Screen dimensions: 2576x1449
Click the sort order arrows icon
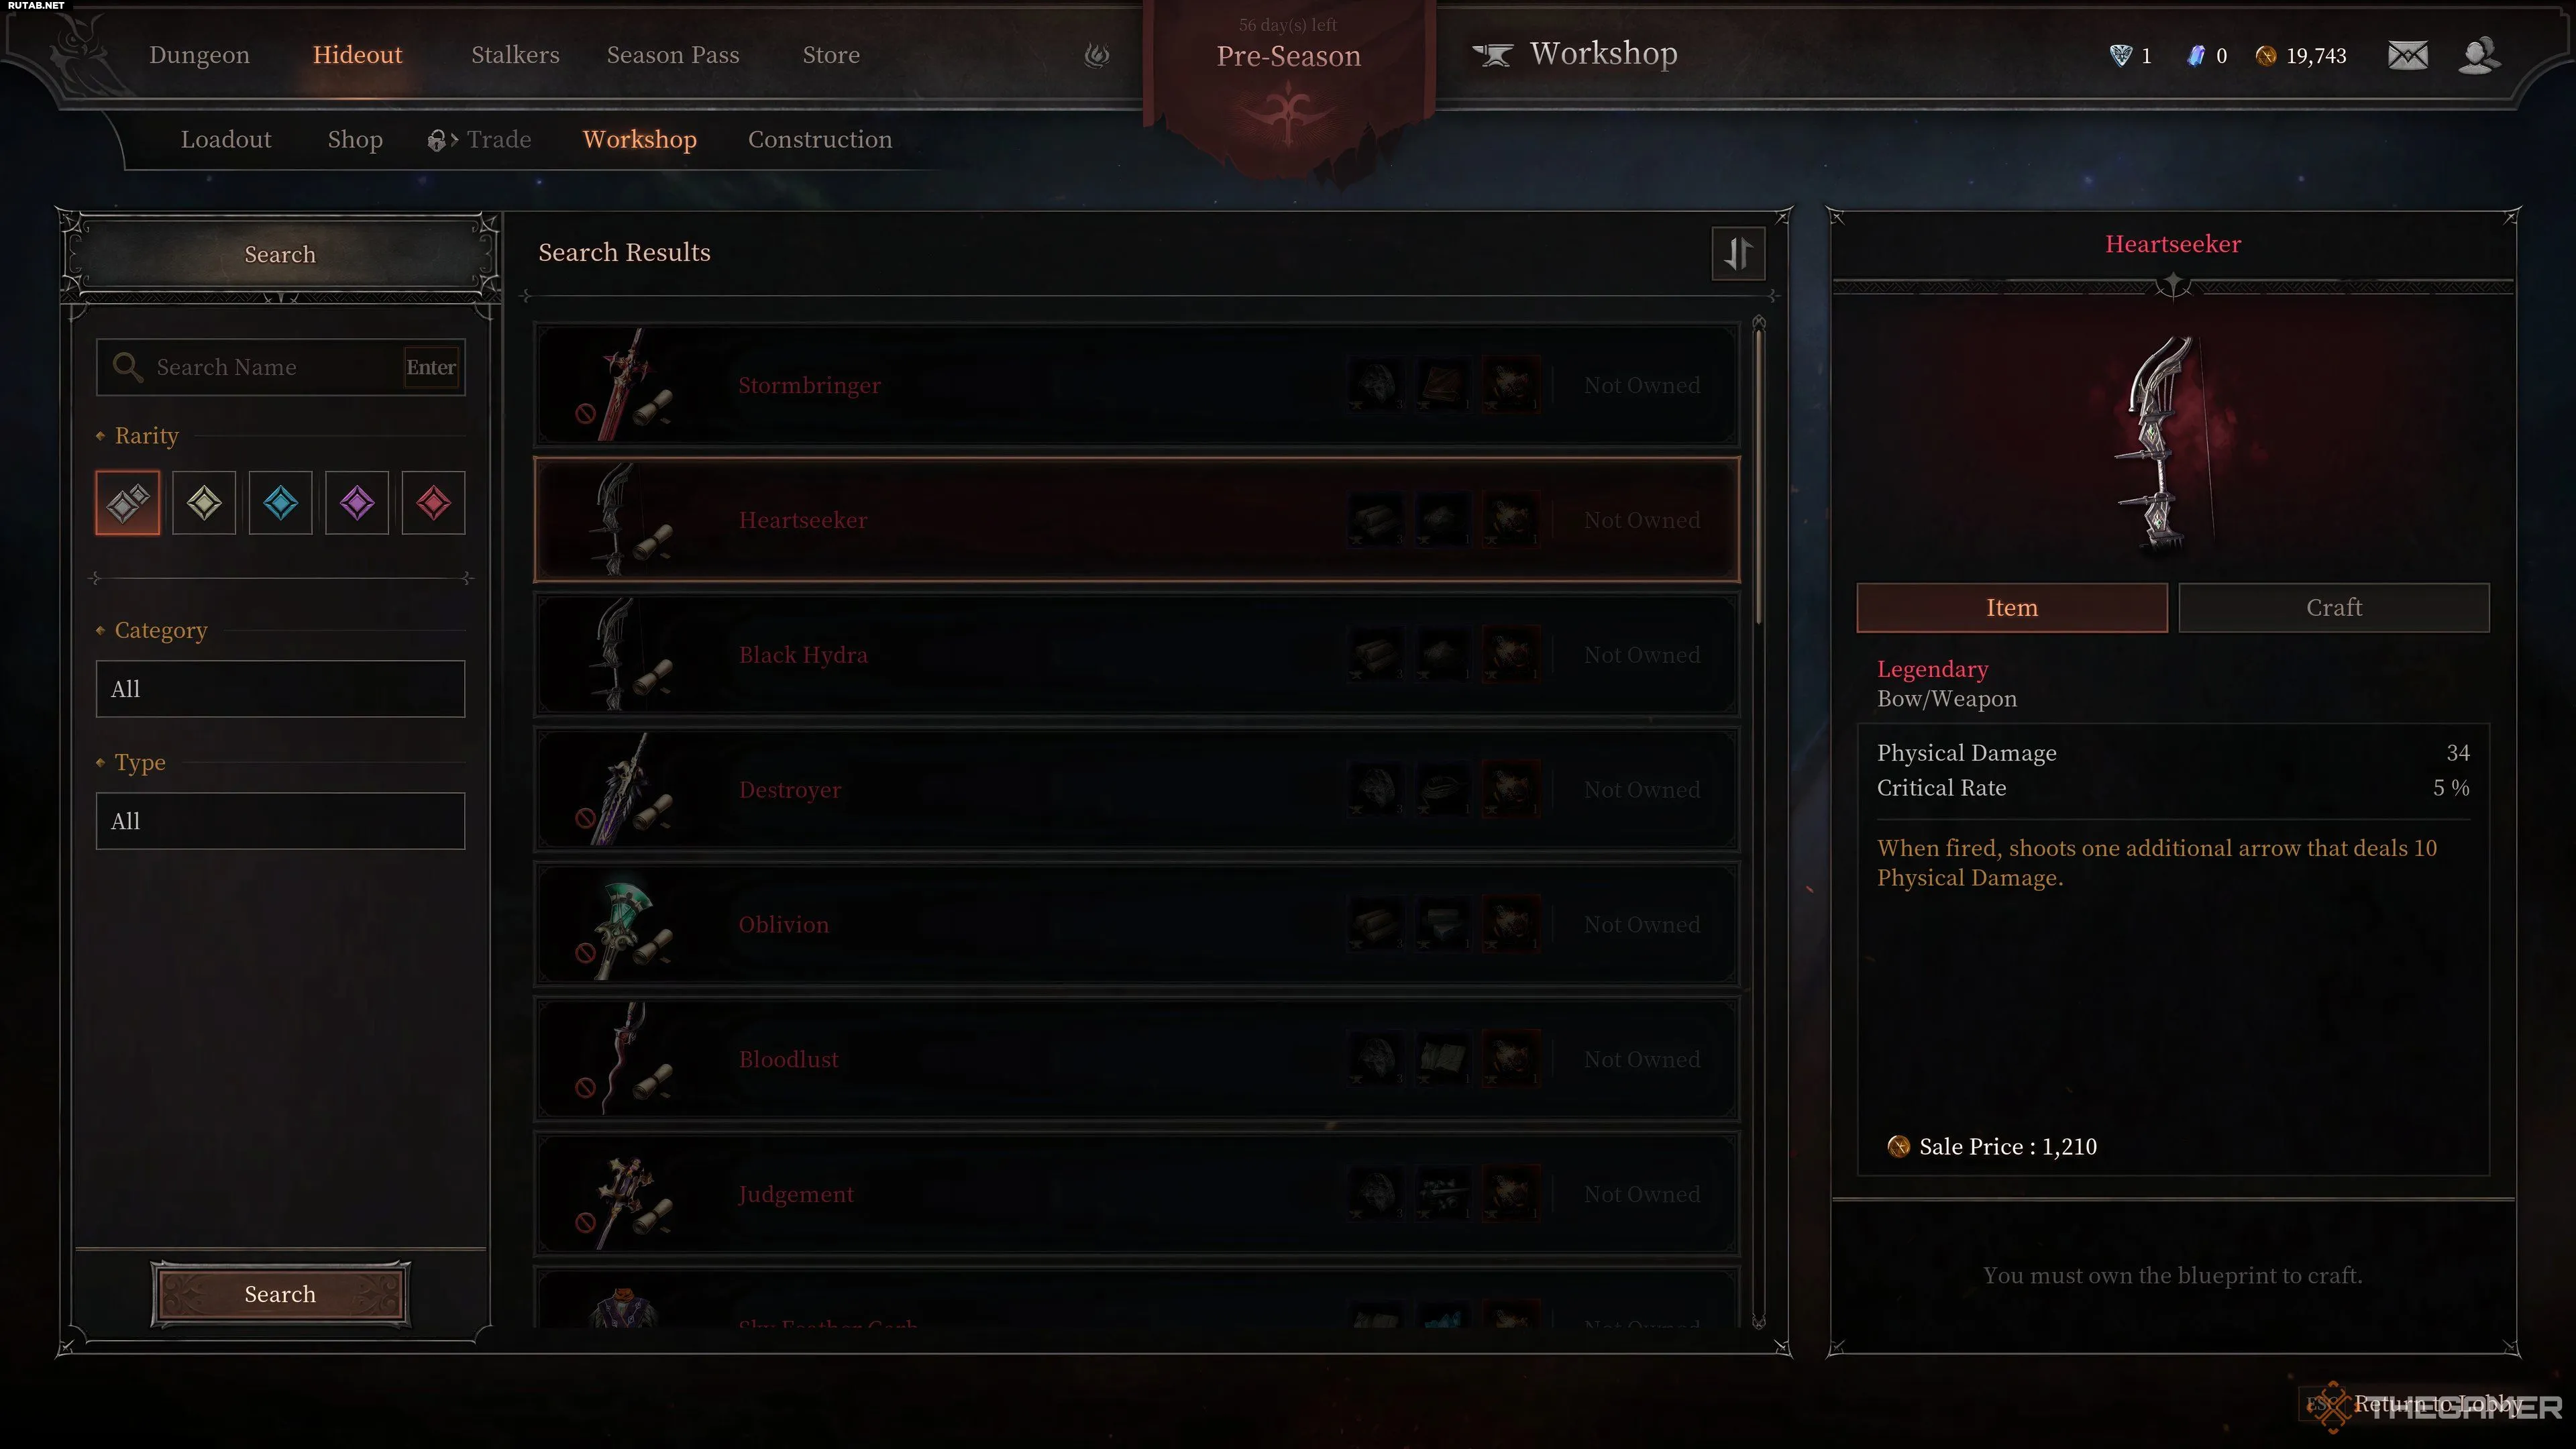tap(1738, 253)
